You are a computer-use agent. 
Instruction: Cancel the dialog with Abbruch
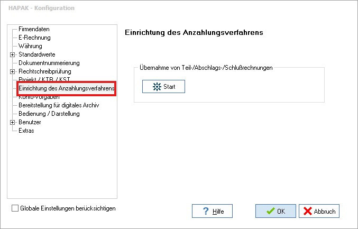coord(319,211)
